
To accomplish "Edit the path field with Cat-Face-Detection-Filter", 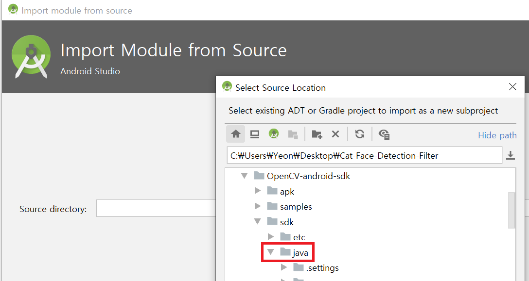I will click(364, 155).
